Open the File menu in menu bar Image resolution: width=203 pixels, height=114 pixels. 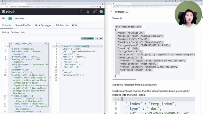tap(11, 1)
